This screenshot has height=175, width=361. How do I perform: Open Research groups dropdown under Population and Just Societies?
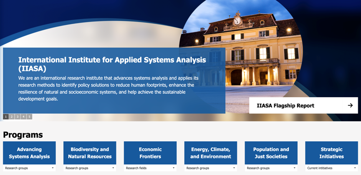(x=271, y=168)
